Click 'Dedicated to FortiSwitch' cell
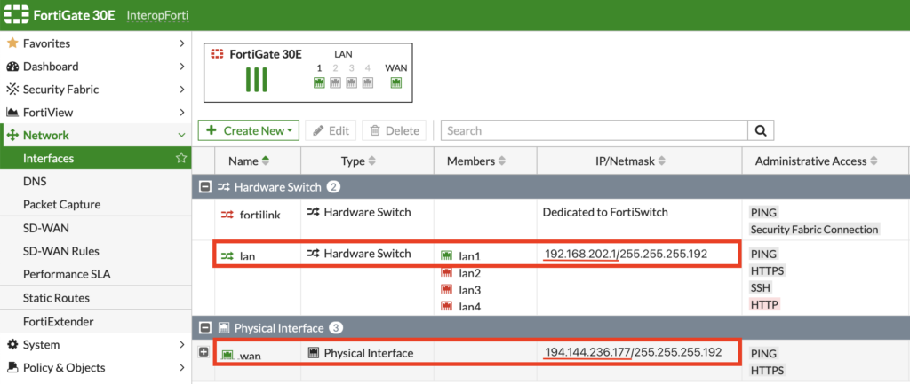 [605, 212]
